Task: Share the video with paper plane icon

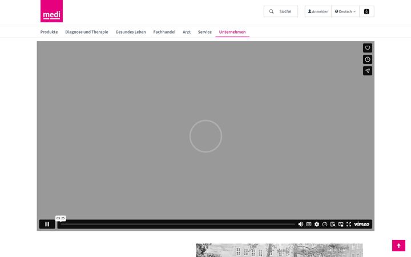Action: [368, 71]
